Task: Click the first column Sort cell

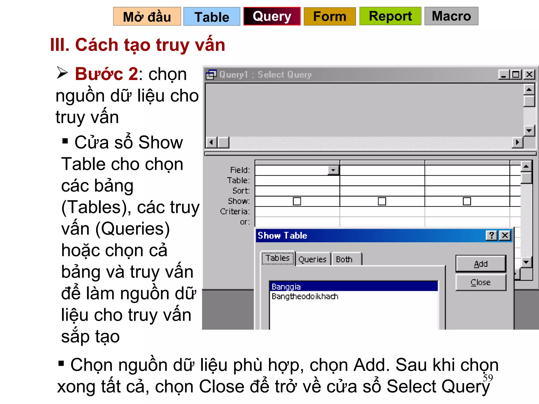Action: coord(297,191)
